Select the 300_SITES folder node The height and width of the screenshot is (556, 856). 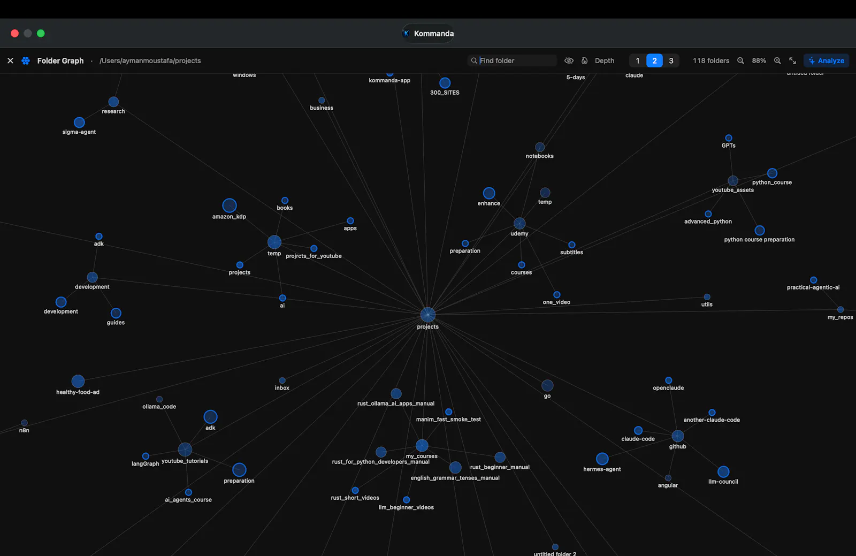445,83
